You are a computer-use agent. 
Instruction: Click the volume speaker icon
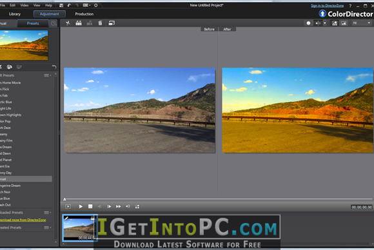coord(128,206)
